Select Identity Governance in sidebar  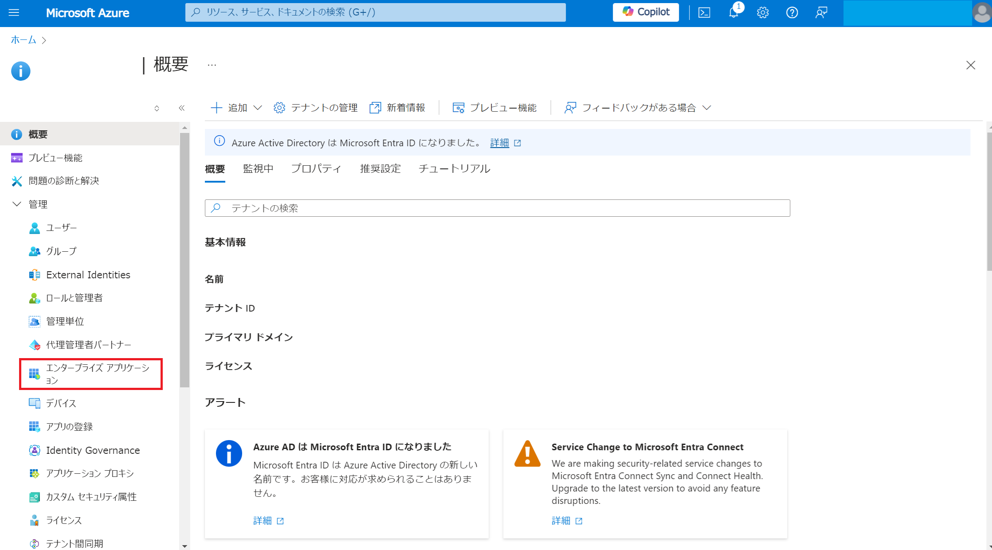(x=93, y=450)
